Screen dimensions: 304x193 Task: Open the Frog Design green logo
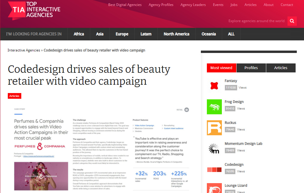214,107
